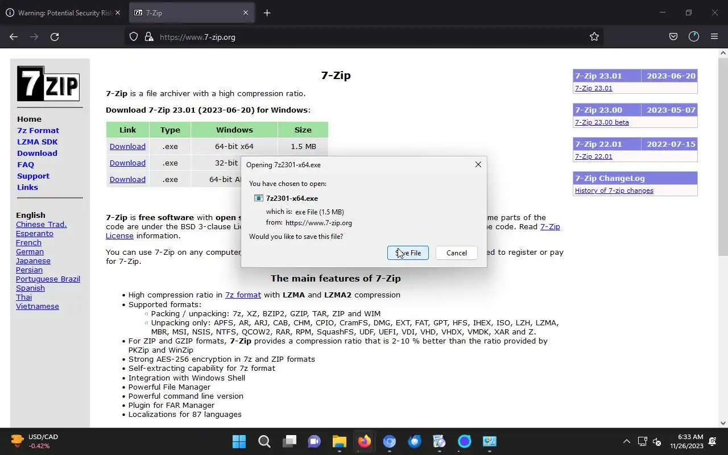Open the Windows Start menu
The width and height of the screenshot is (728, 455).
point(239,441)
